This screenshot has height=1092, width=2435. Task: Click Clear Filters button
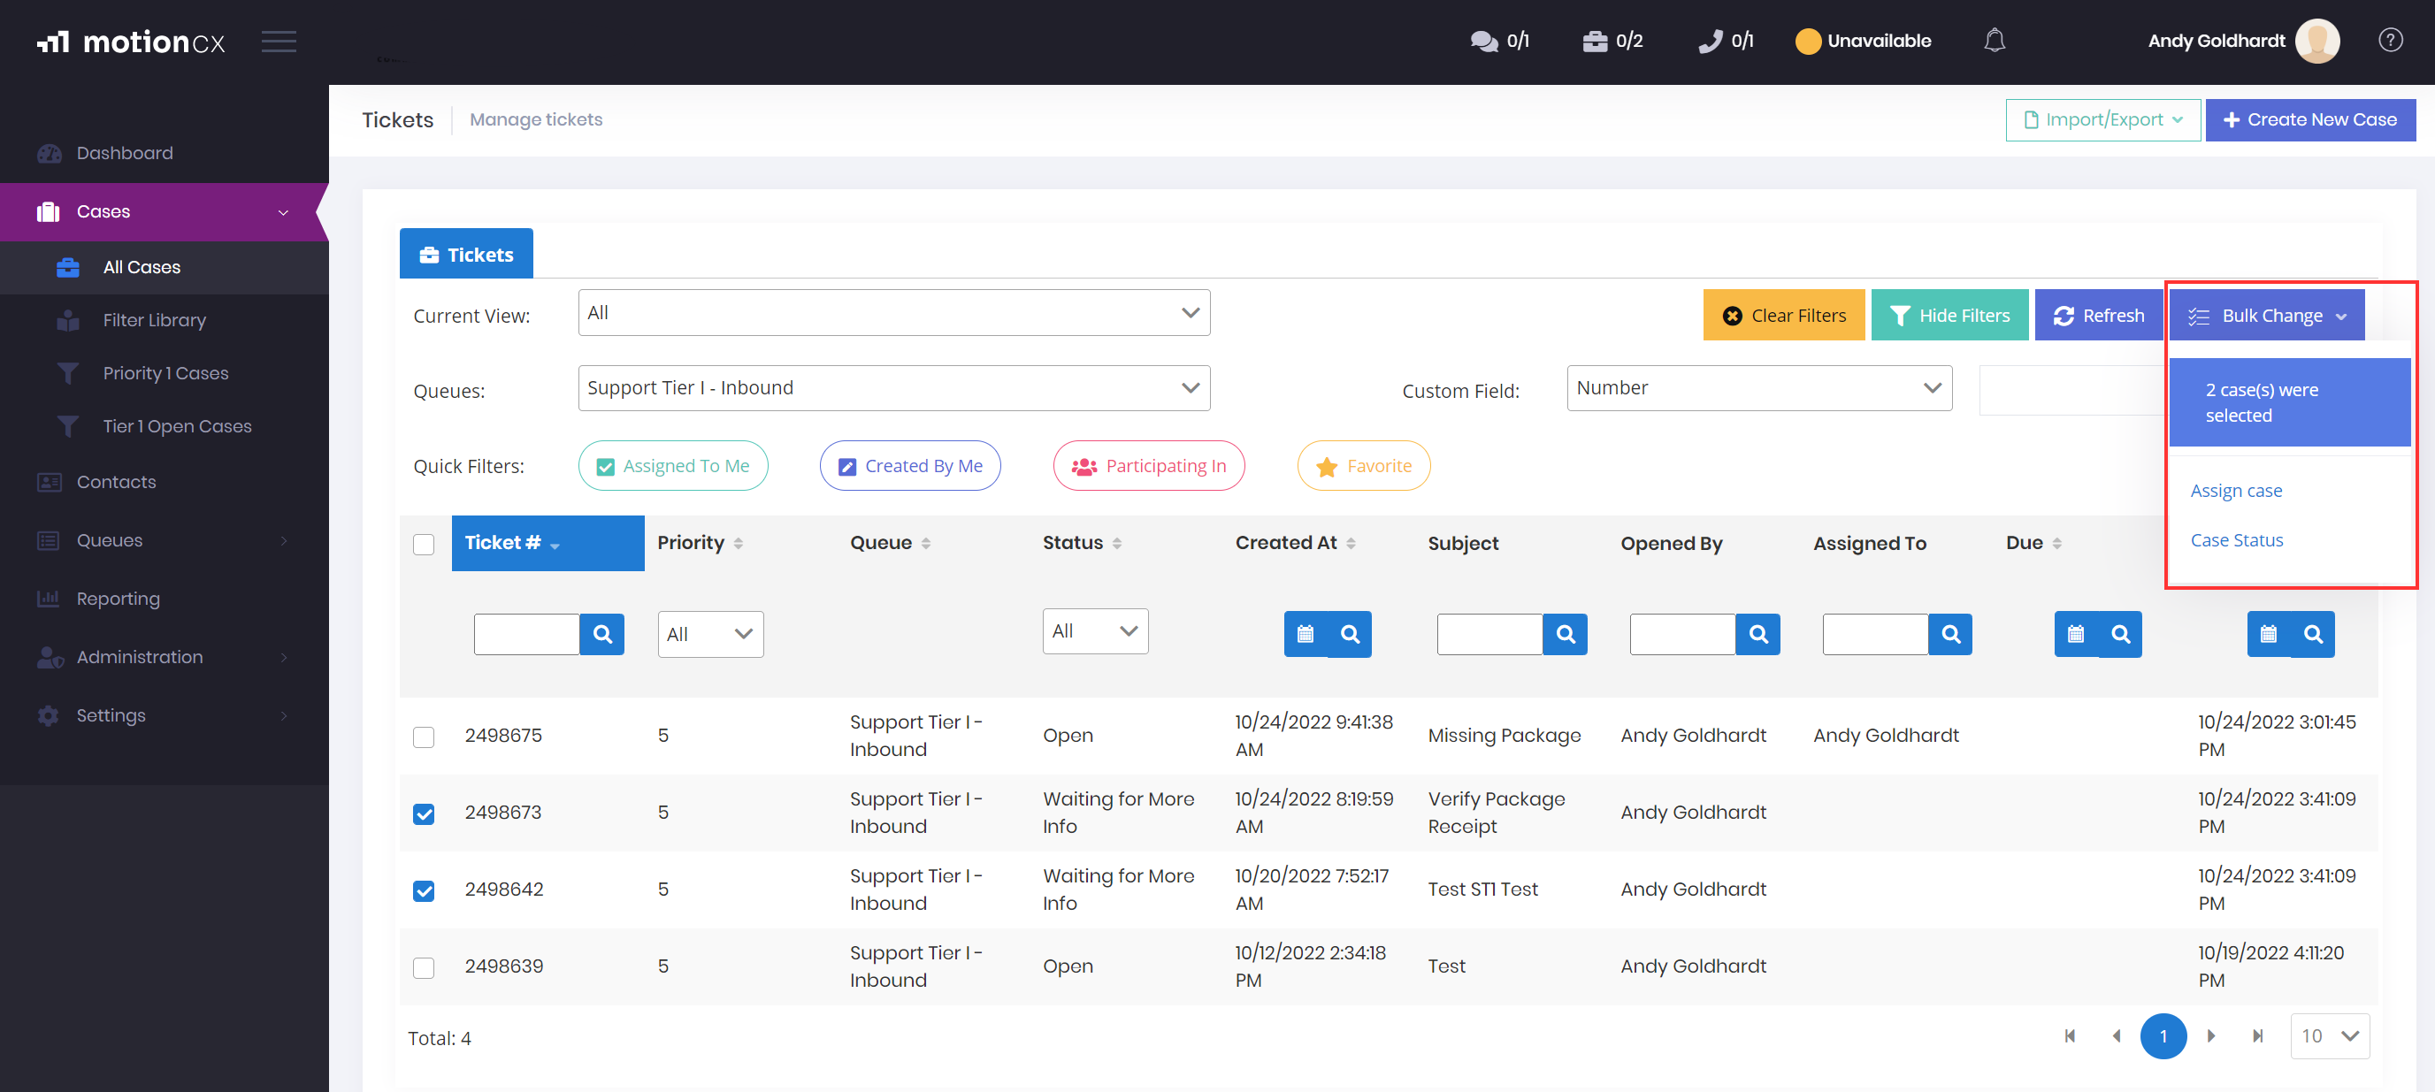point(1784,316)
